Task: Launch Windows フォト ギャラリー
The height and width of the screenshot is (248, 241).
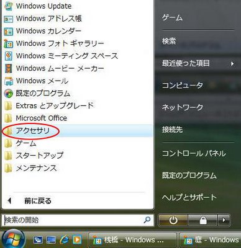Action: coord(54,43)
